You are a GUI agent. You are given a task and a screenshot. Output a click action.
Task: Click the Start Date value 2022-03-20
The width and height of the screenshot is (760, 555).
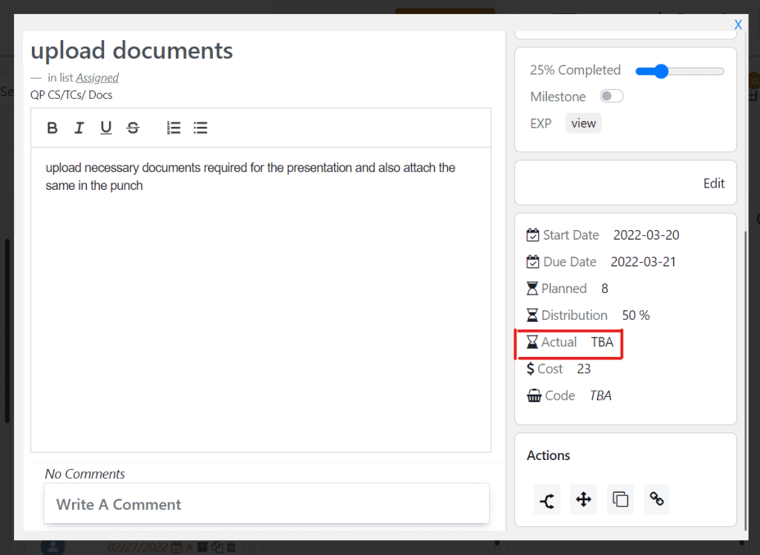646,235
